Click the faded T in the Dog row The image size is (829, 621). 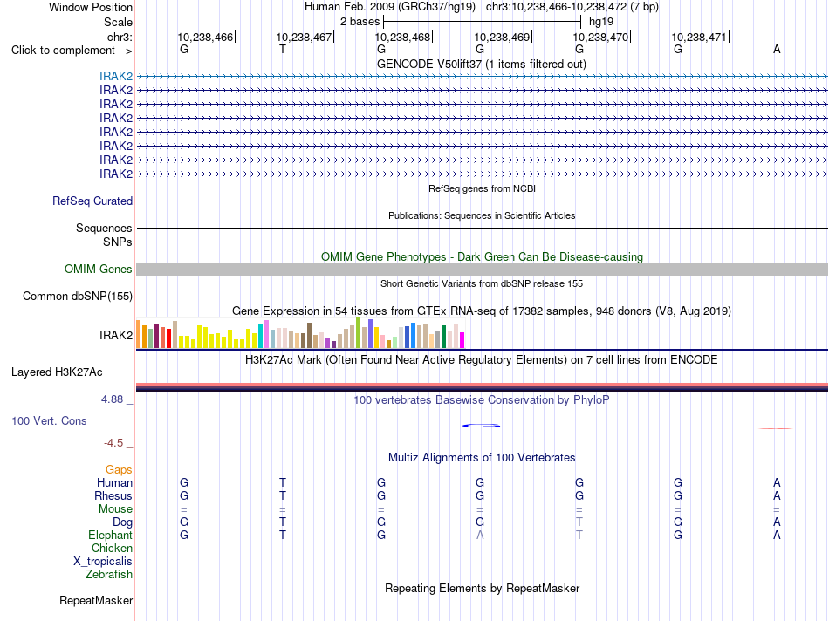click(579, 522)
